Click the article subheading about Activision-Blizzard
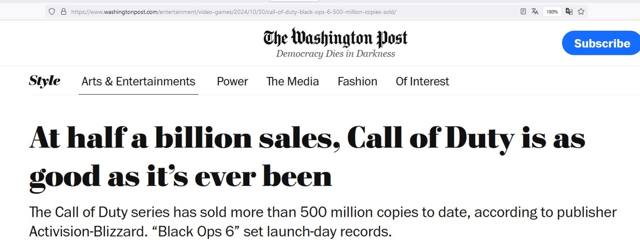This screenshot has width=640, height=249. point(323,222)
